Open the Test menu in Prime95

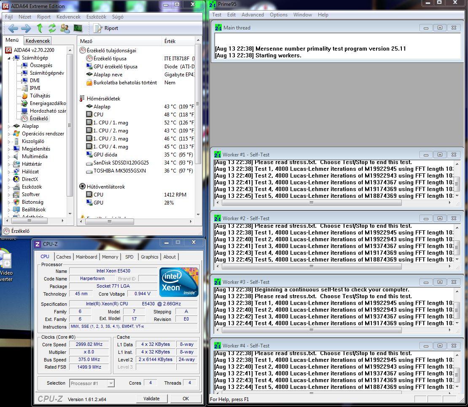[217, 15]
